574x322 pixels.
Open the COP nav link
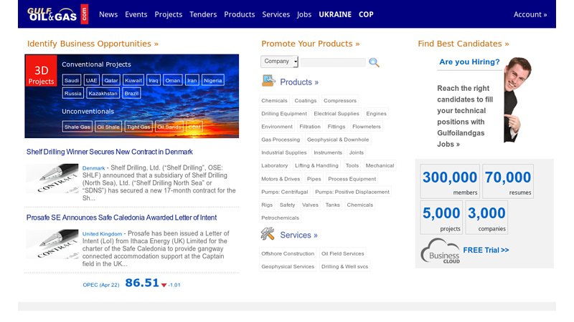tap(366, 14)
